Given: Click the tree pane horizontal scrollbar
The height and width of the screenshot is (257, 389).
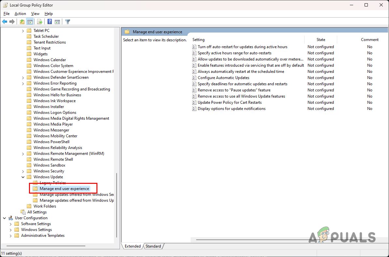Looking at the screenshot, I should [x=46, y=246].
